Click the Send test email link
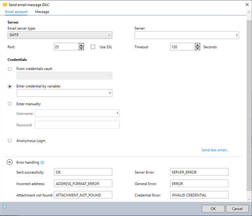The width and height of the screenshot is (252, 216). tap(215, 150)
